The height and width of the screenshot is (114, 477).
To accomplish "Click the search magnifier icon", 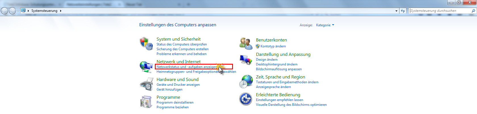I will [473, 11].
